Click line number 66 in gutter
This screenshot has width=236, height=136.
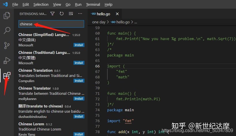[x=97, y=66]
